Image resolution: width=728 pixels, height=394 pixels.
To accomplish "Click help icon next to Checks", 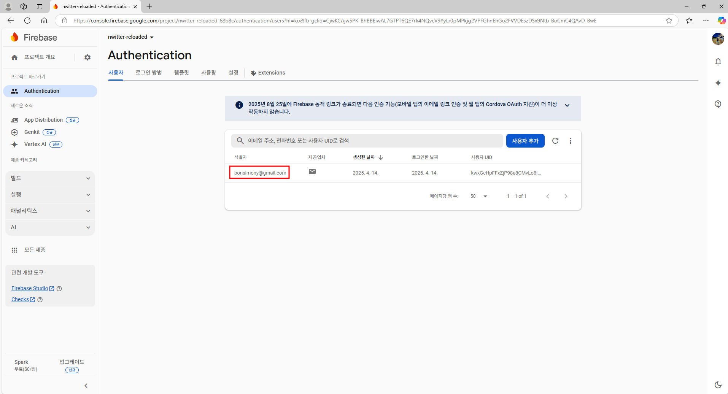I will [40, 300].
